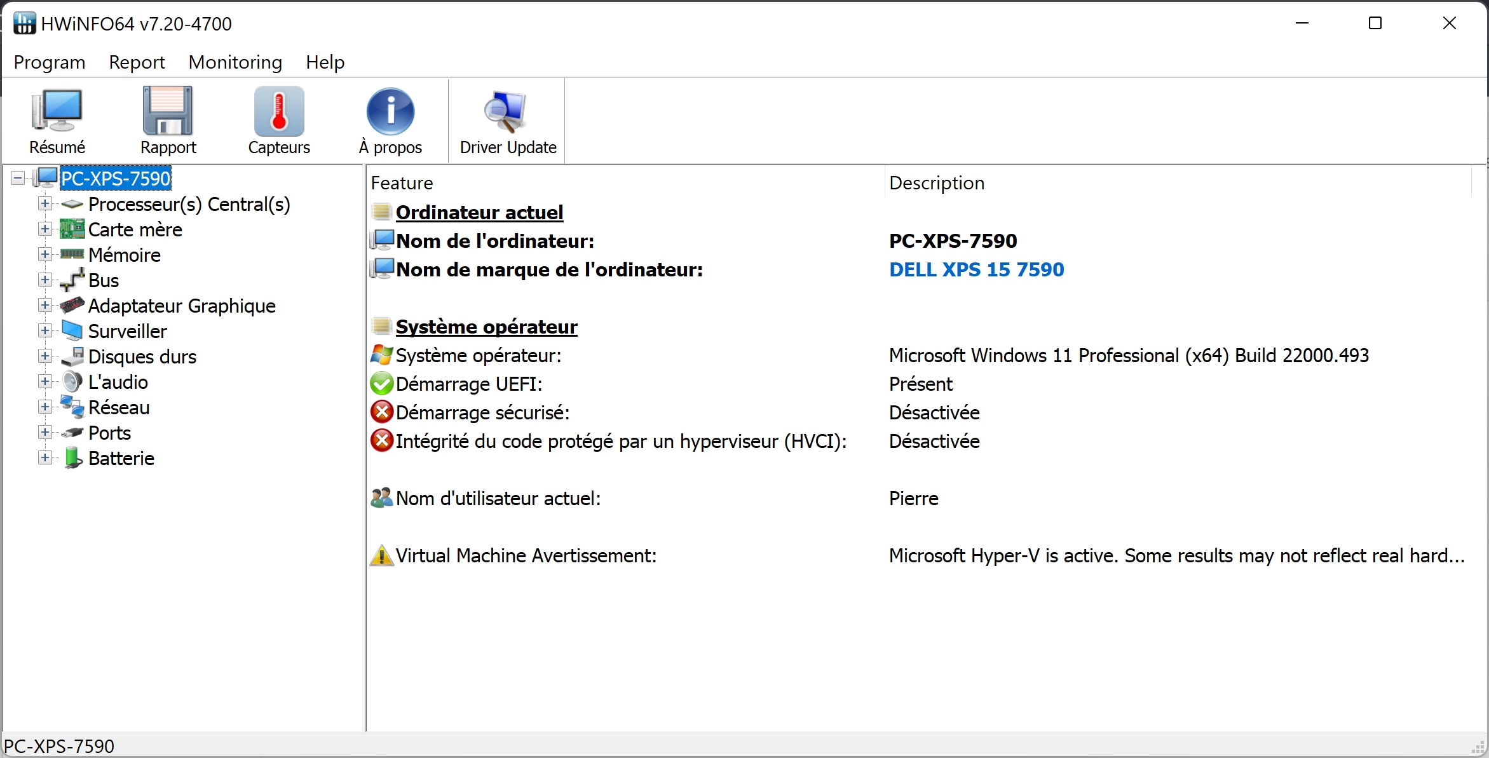Click the L'audio speaker icon

(x=72, y=382)
